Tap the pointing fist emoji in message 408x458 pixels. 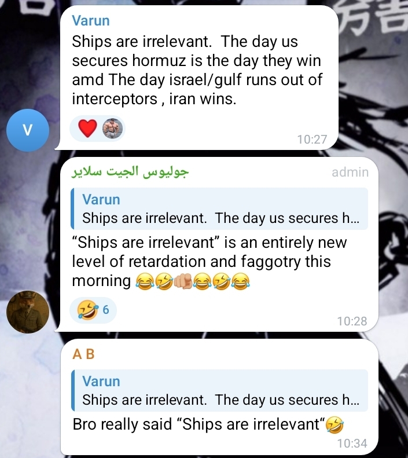pyautogui.click(x=183, y=281)
